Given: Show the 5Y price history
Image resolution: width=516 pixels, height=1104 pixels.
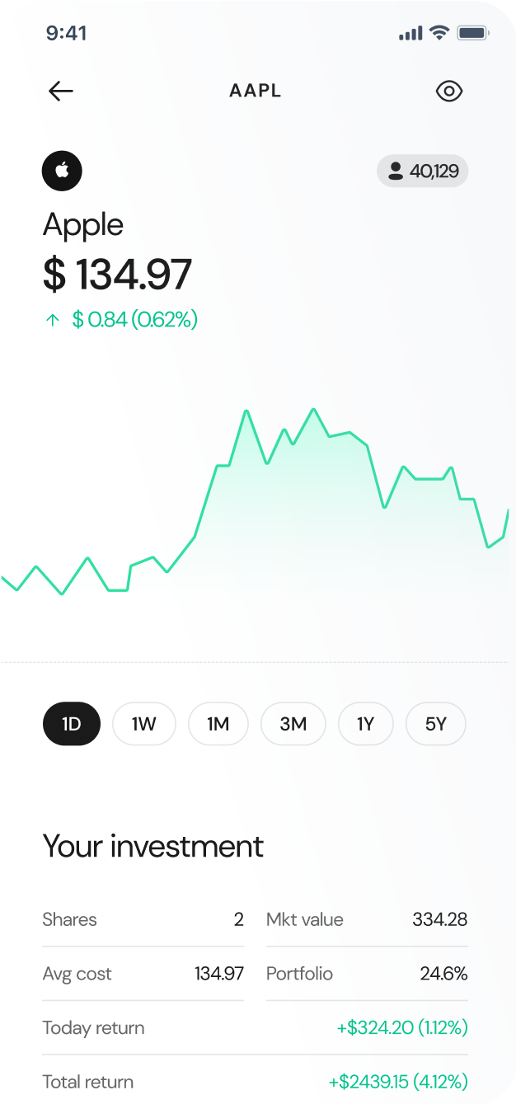Looking at the screenshot, I should (x=436, y=724).
